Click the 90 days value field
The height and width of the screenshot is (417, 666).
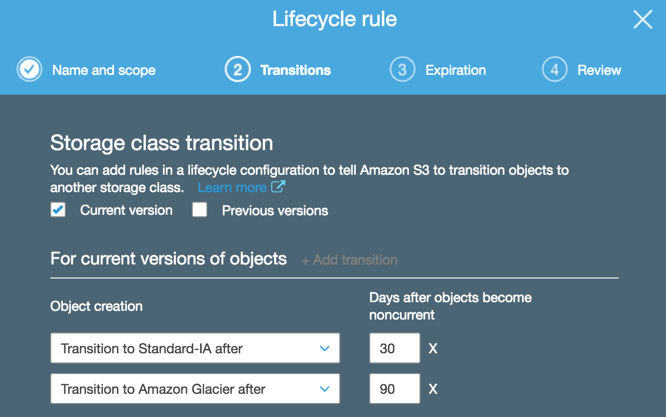(394, 389)
